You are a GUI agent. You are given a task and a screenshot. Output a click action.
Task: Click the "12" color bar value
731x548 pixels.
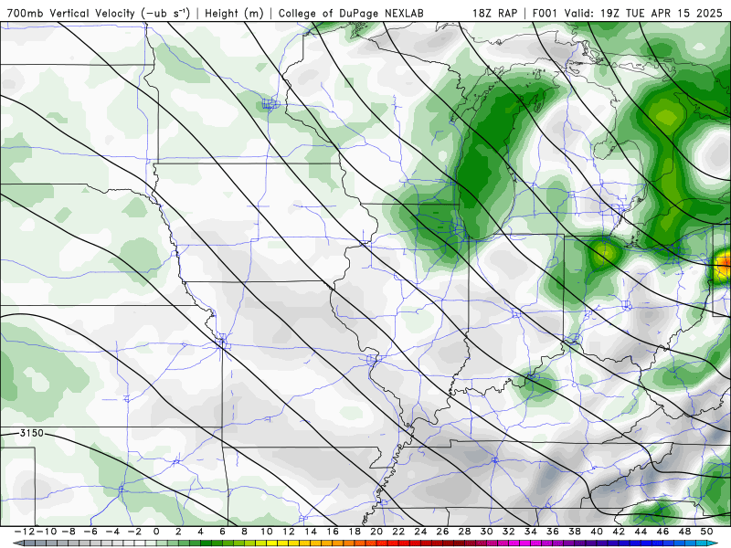coord(289,532)
